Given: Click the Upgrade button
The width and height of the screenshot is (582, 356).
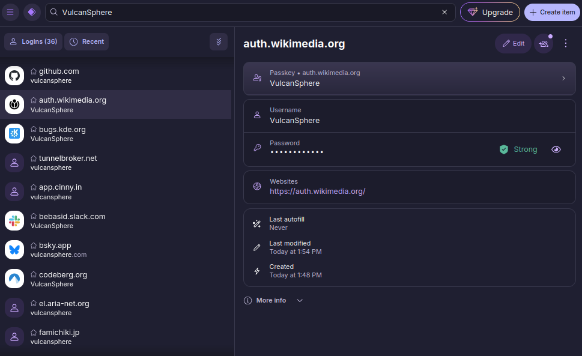Looking at the screenshot, I should pyautogui.click(x=490, y=12).
